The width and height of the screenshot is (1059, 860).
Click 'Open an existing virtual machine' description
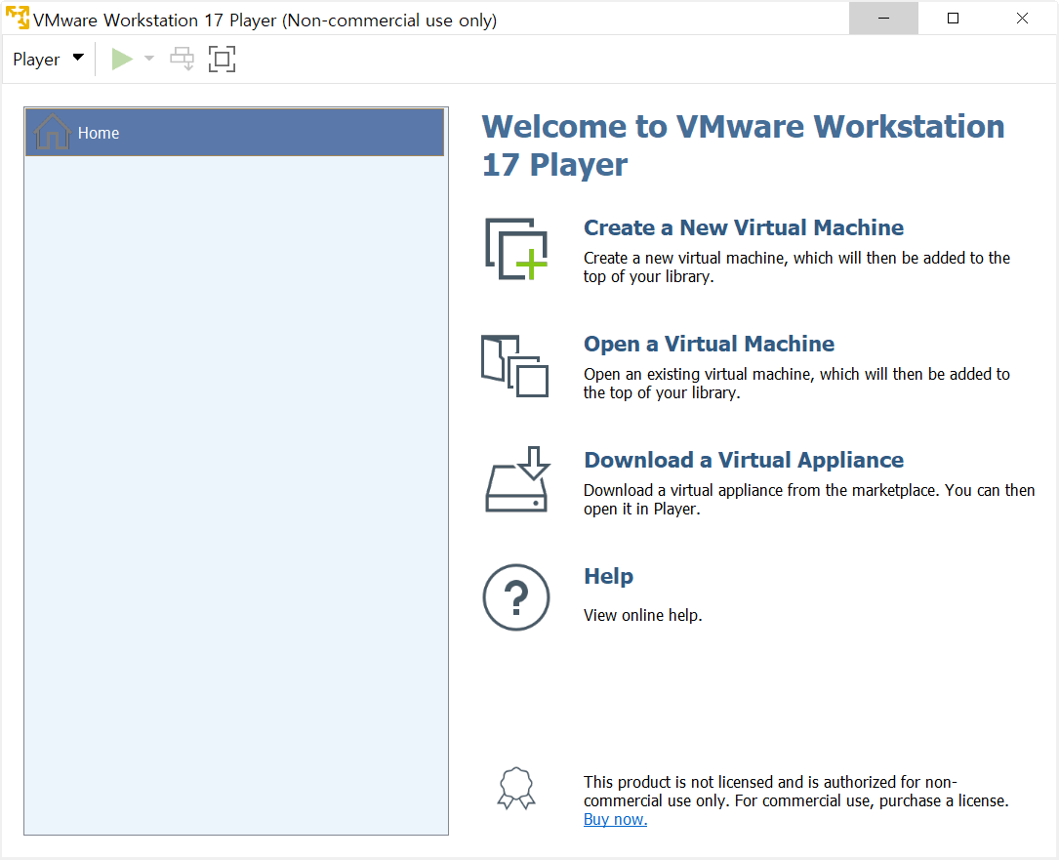(x=796, y=383)
